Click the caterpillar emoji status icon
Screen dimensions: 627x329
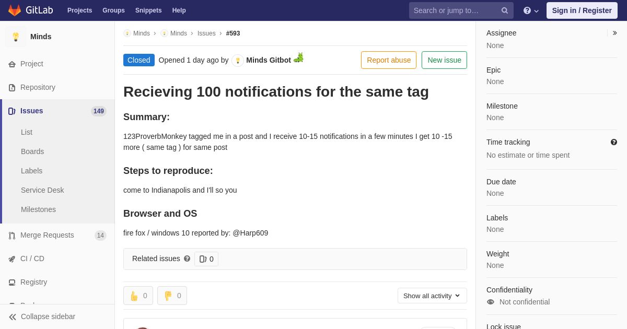298,58
